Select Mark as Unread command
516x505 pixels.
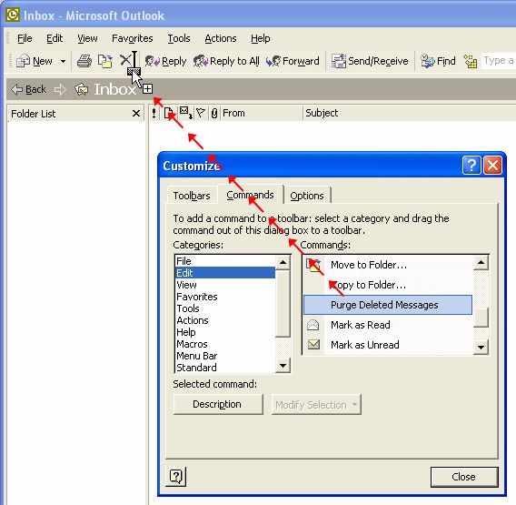tap(388, 345)
